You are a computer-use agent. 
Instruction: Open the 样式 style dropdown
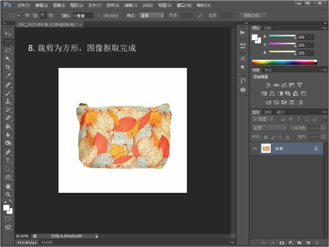[x=151, y=16]
